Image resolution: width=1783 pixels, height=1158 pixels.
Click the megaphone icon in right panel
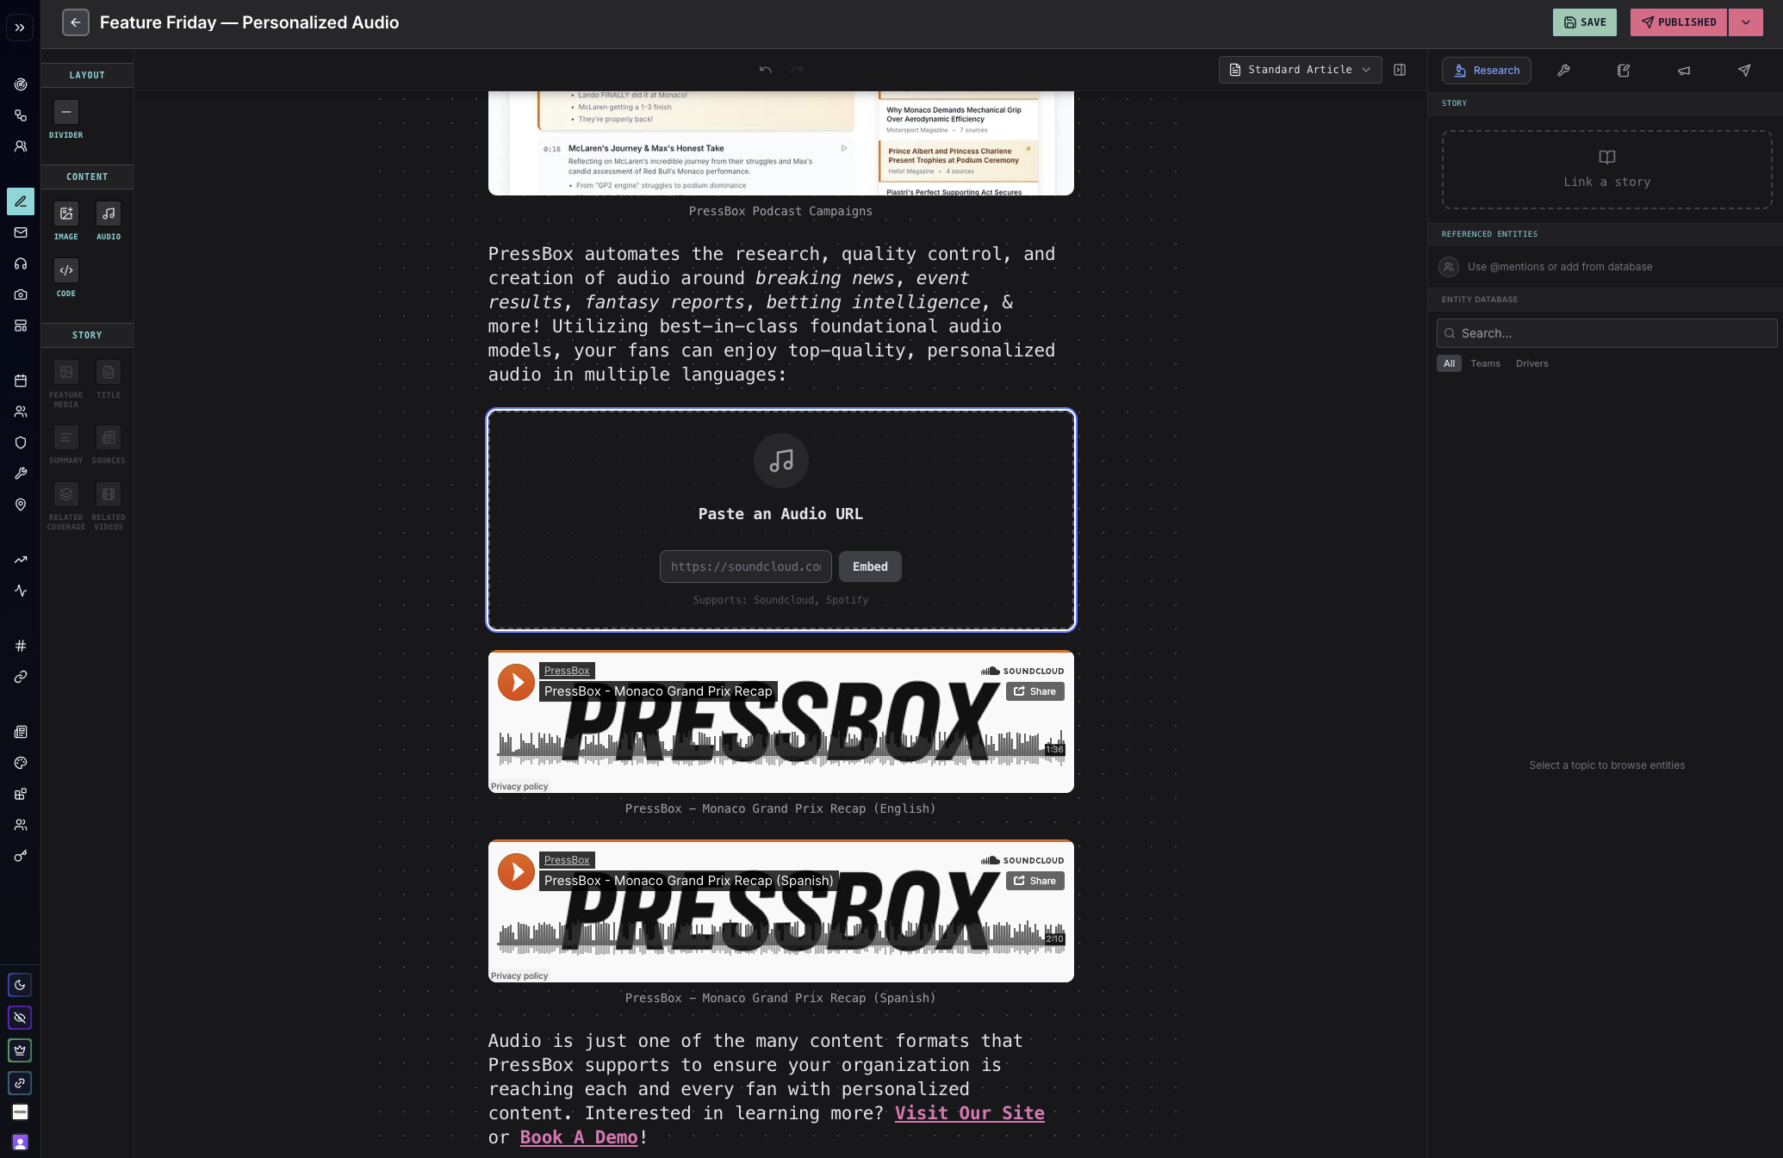(x=1684, y=71)
